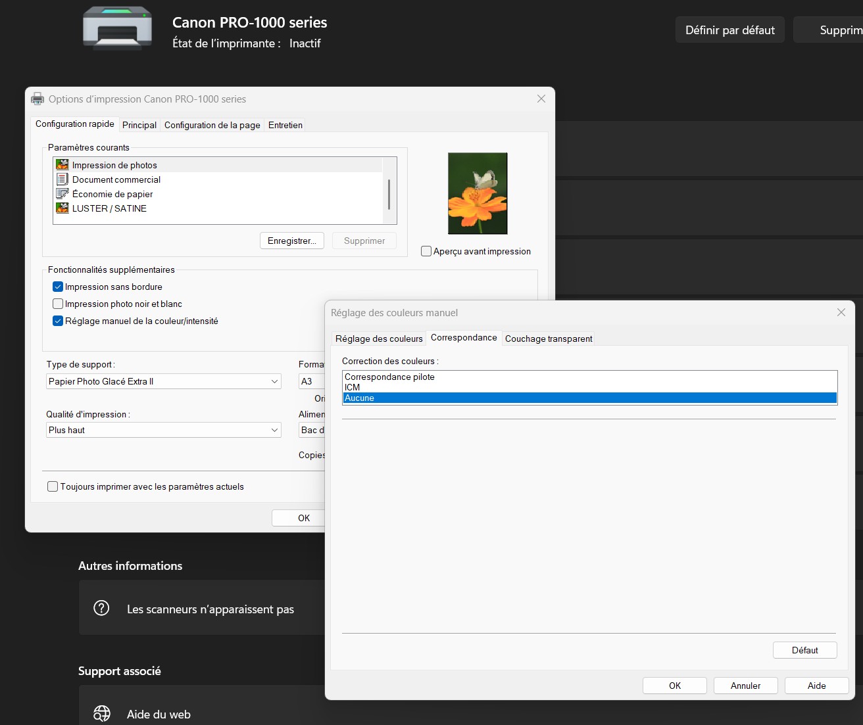Viewport: 863px width, 725px height.
Task: Open the Aide du web item
Action: (201, 706)
